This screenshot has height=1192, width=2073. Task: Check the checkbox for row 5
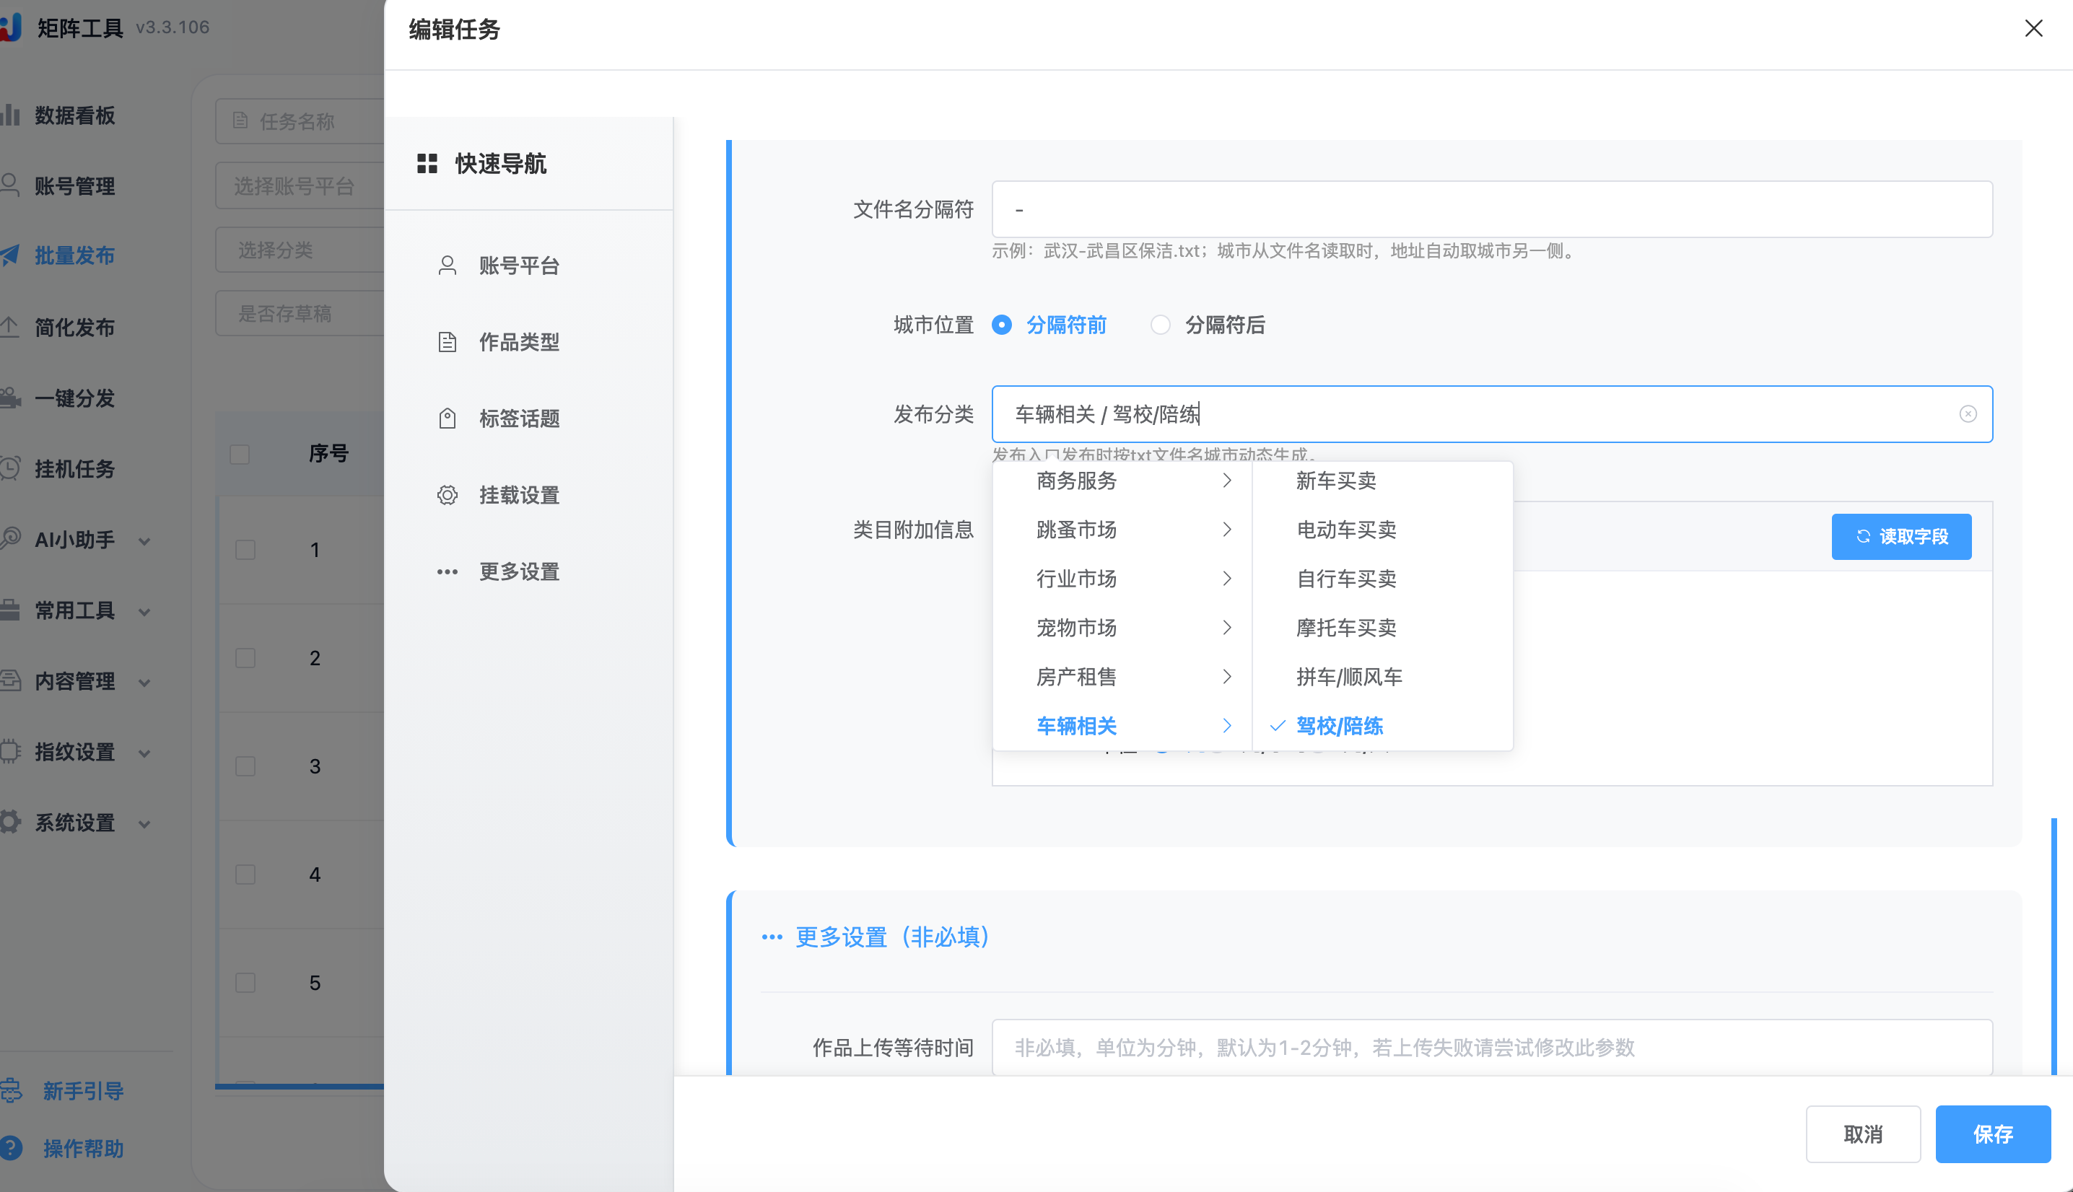[245, 983]
